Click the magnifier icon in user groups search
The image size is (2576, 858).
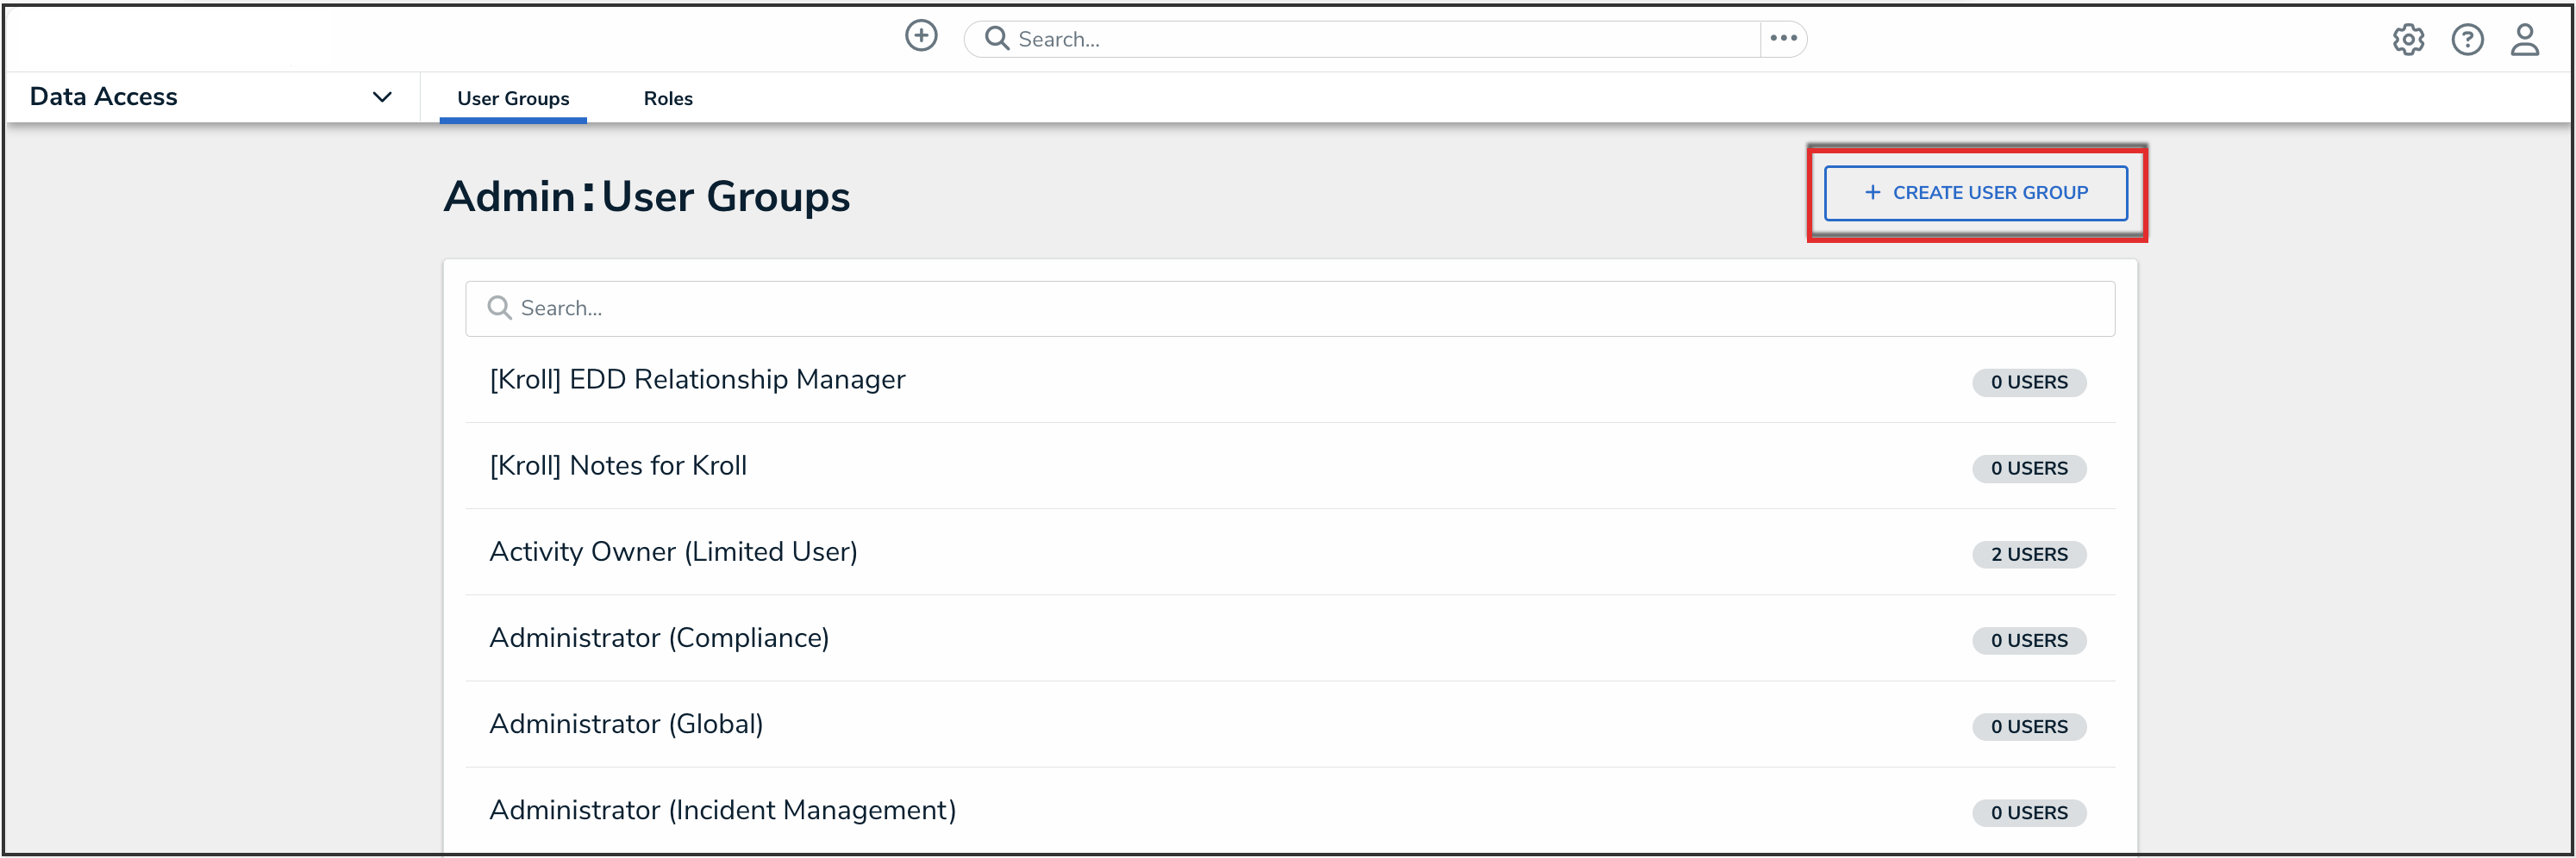tap(499, 308)
